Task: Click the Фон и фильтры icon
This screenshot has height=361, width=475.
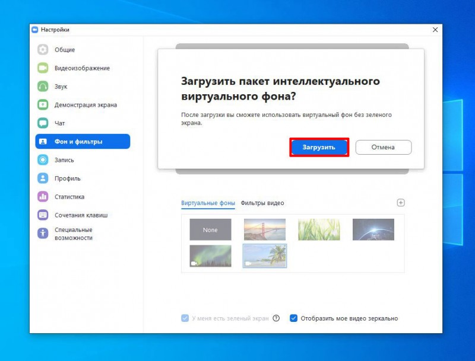Action: [43, 142]
